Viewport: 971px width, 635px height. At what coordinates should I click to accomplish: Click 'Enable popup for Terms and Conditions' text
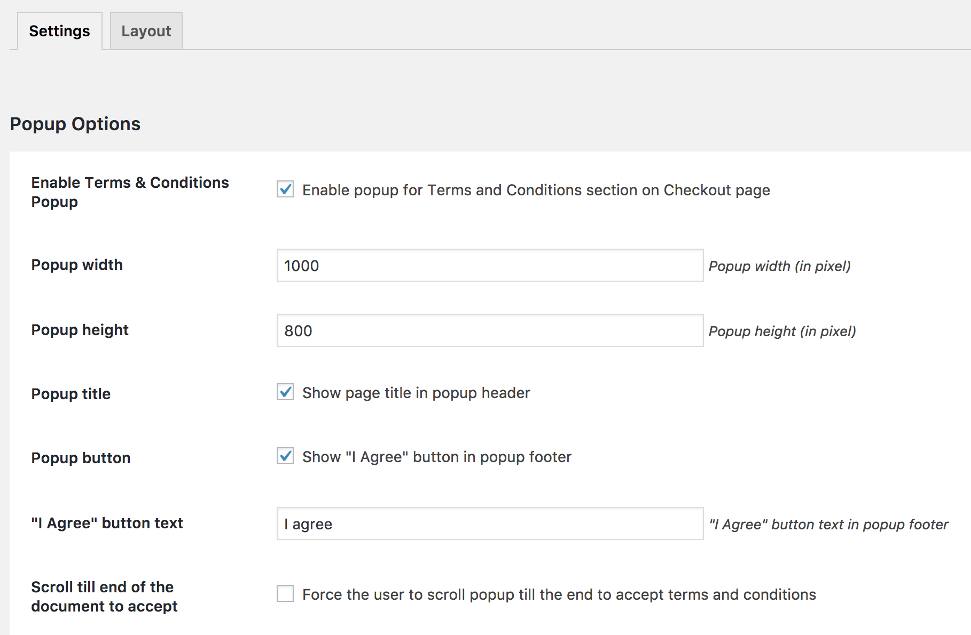(x=536, y=190)
